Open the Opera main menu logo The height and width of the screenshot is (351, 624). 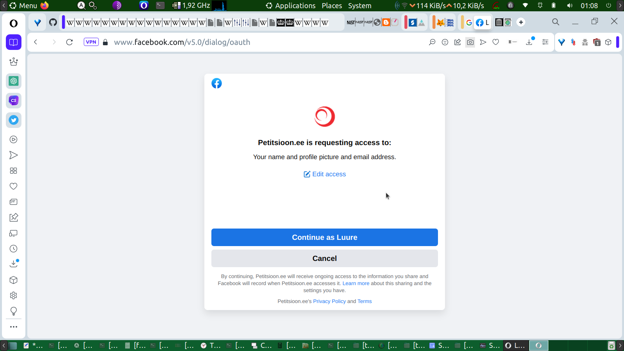tap(14, 23)
